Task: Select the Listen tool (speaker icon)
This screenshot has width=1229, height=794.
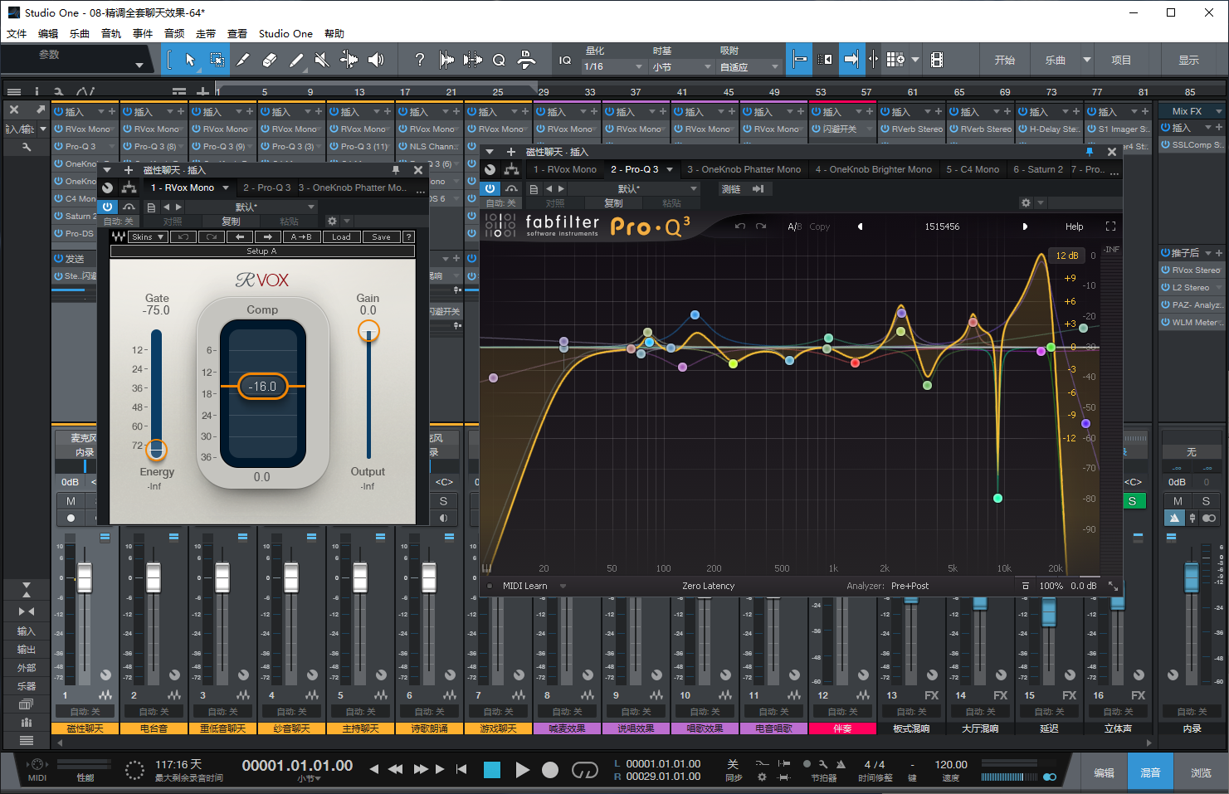Action: (376, 59)
